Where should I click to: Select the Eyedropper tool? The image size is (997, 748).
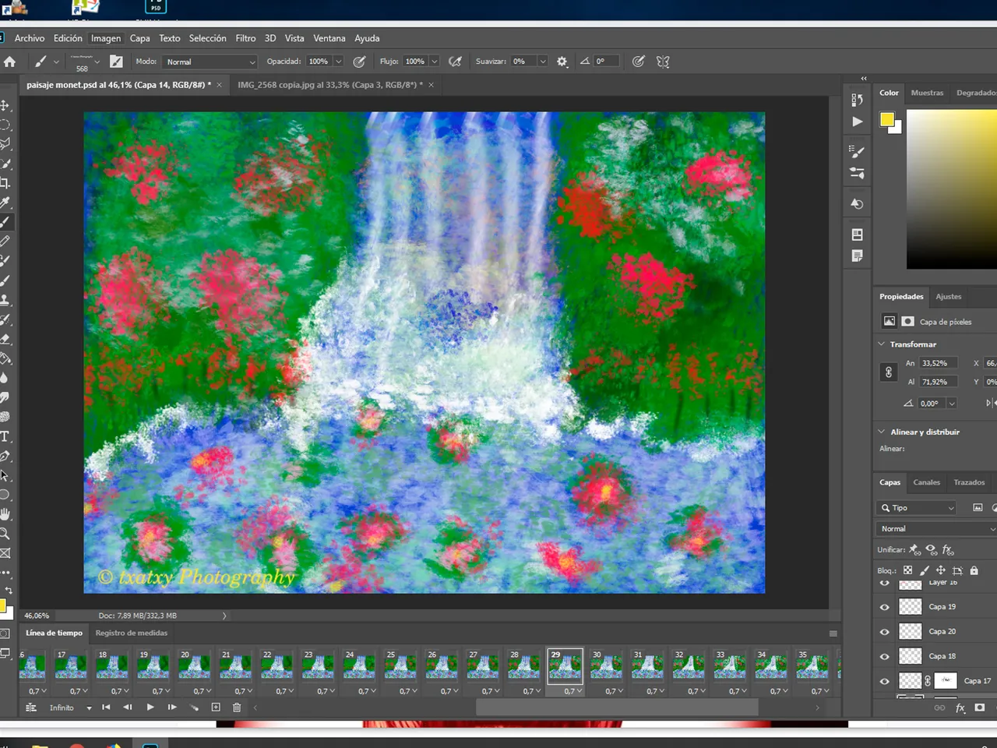click(x=5, y=203)
